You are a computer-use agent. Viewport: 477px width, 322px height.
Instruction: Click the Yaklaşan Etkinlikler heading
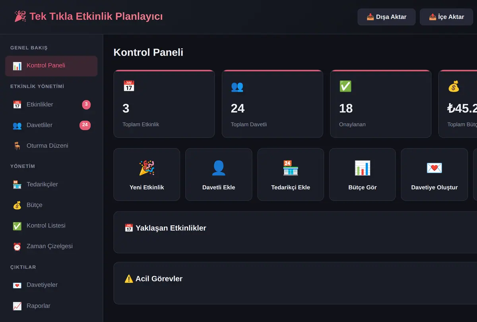[171, 228]
